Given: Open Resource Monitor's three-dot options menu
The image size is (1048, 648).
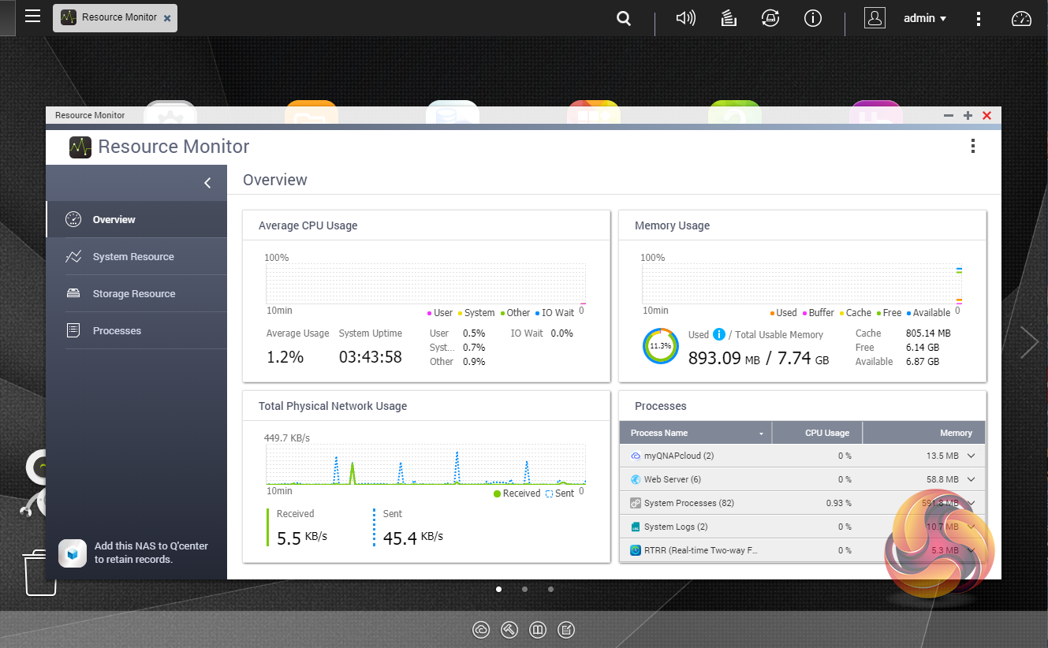Looking at the screenshot, I should [973, 146].
